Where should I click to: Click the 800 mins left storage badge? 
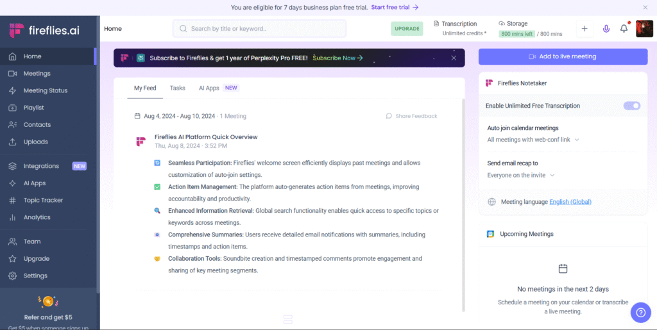tap(516, 34)
